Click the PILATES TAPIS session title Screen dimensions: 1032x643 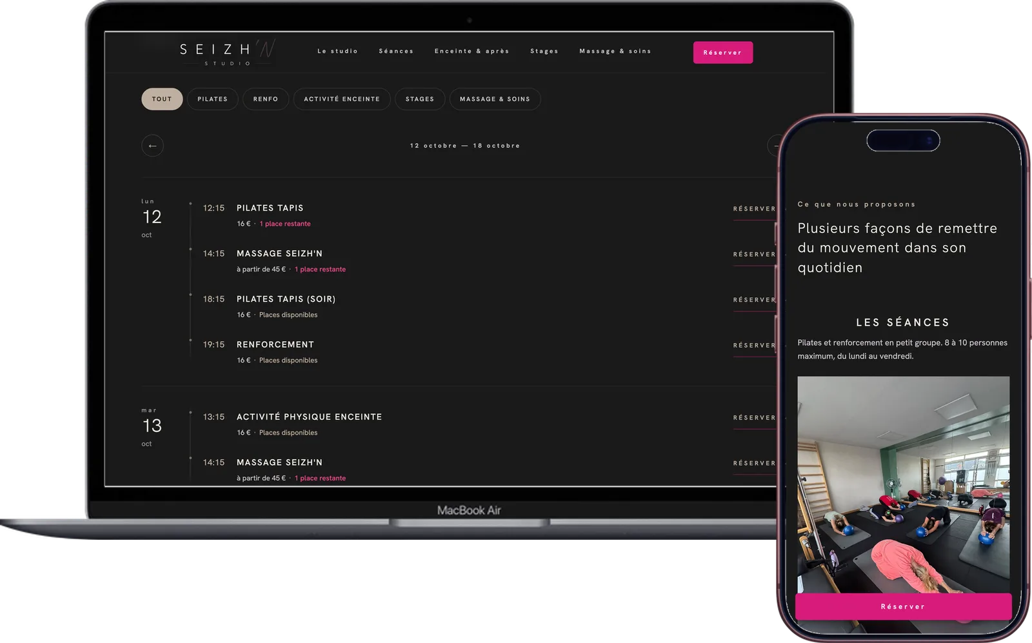pyautogui.click(x=270, y=208)
